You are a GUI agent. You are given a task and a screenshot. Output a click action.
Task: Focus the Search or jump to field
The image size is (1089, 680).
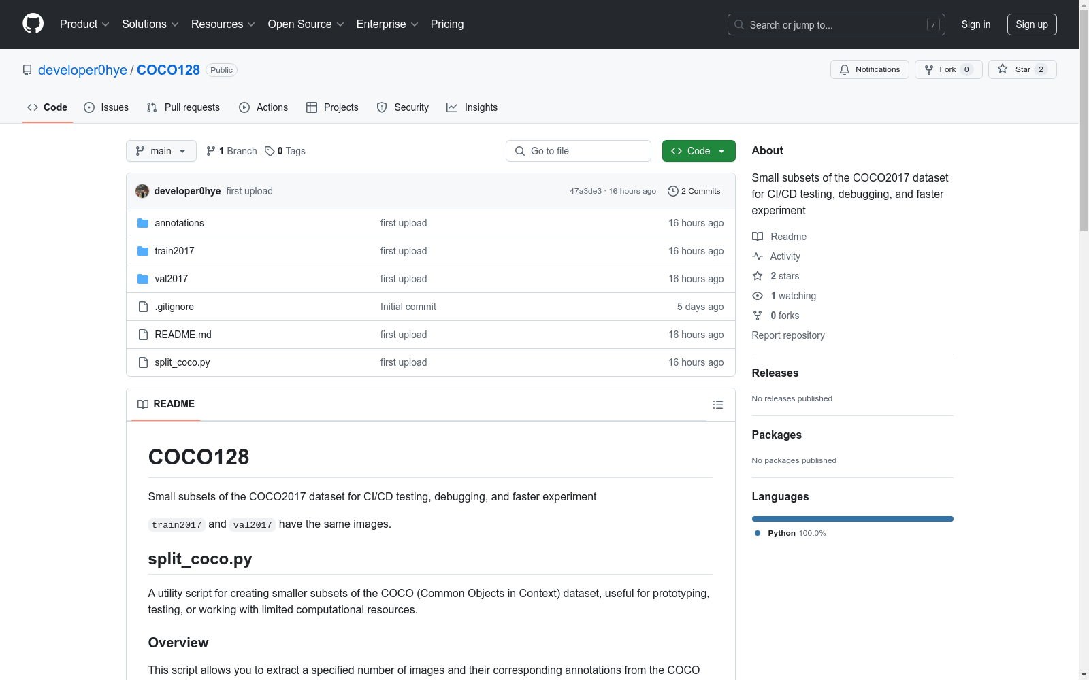[x=836, y=24]
